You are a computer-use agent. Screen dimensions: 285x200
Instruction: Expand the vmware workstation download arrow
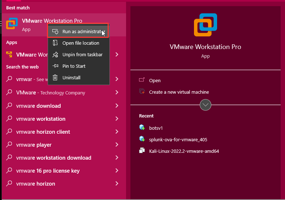117,157
